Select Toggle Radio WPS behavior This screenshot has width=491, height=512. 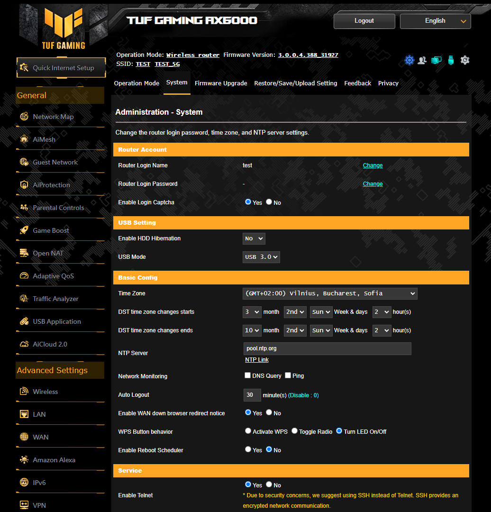[x=294, y=431]
